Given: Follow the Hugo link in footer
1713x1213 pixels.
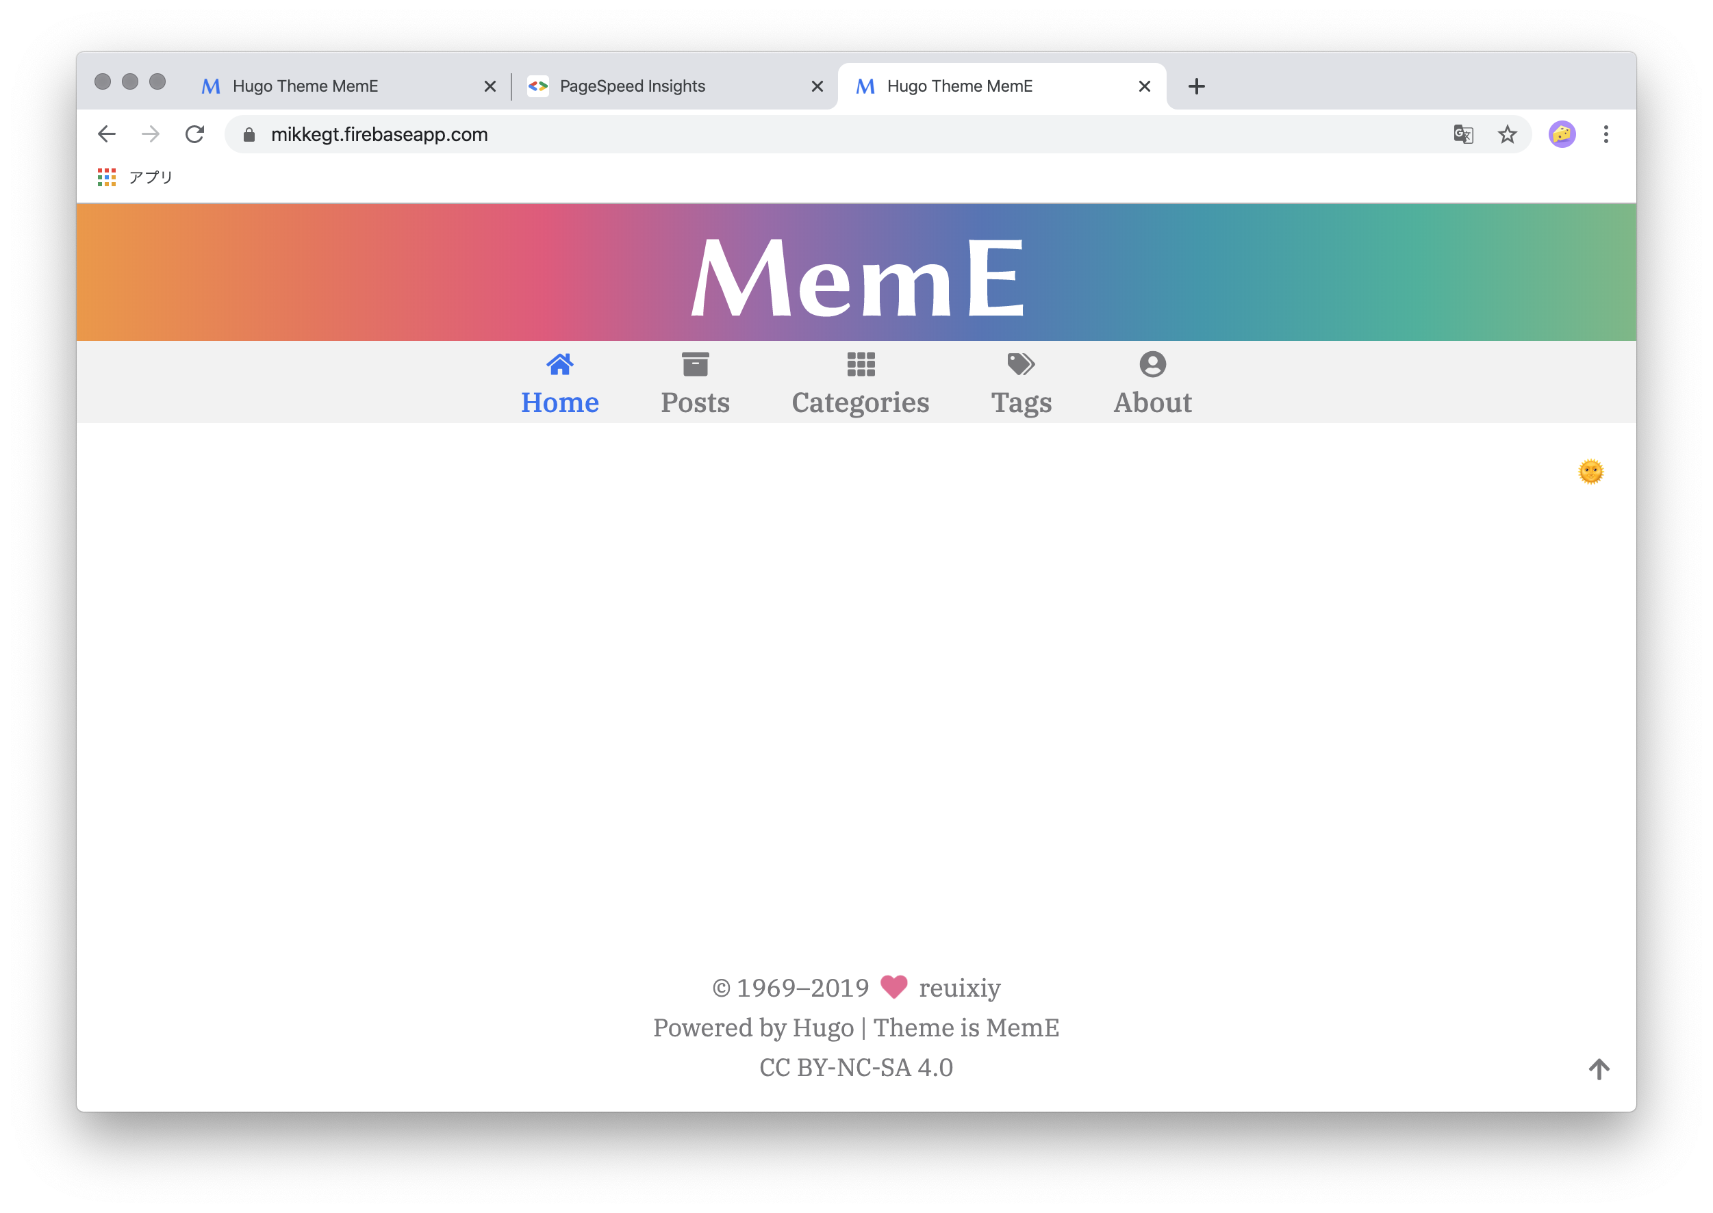Looking at the screenshot, I should [822, 1027].
